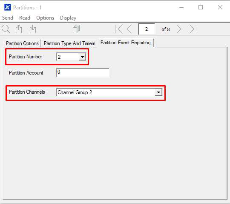Viewport: 230px width, 204px height.
Task: Open the Send menu
Action: click(x=8, y=18)
